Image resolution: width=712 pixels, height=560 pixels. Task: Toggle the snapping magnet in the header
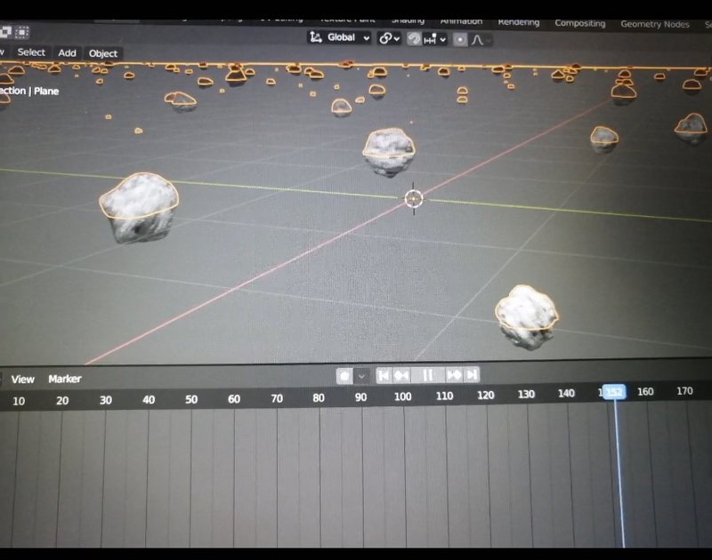pos(412,38)
